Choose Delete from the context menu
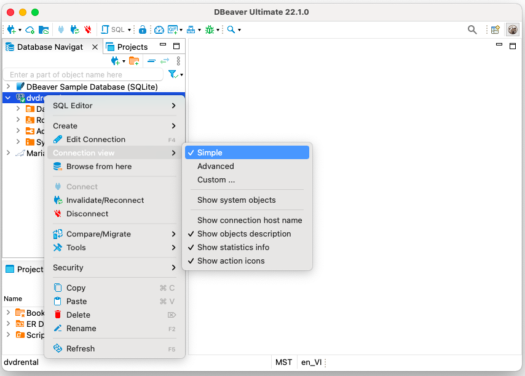The height and width of the screenshot is (376, 525). pyautogui.click(x=114, y=315)
